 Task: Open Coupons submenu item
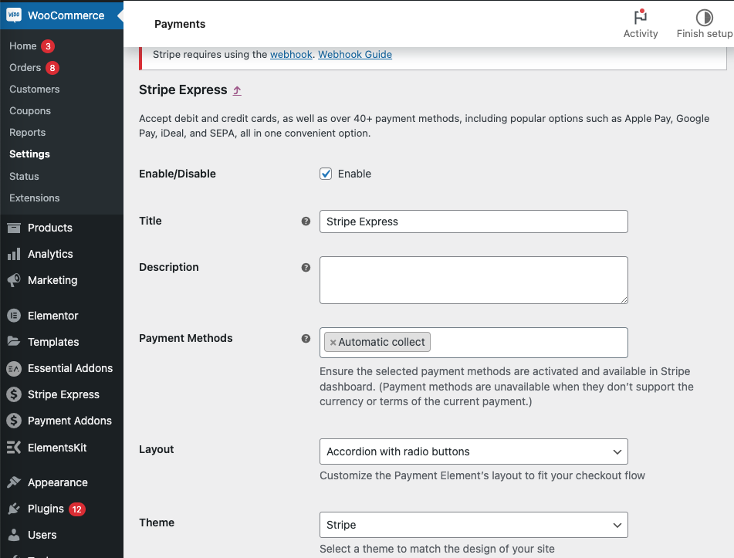tap(30, 110)
